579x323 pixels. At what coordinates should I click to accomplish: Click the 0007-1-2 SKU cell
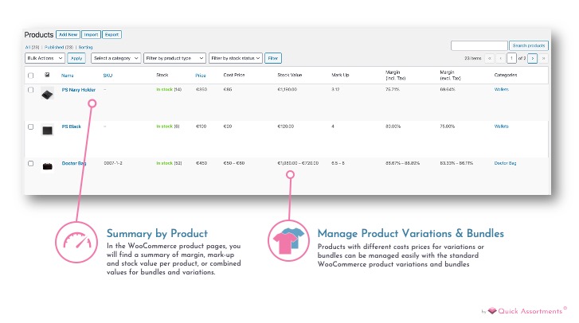tap(113, 163)
